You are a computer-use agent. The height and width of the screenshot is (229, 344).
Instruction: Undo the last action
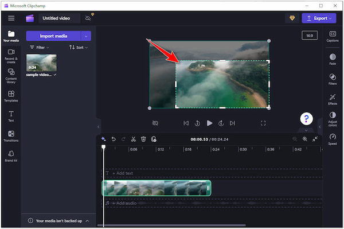pos(114,139)
